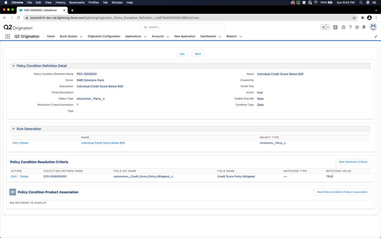Click the Q2 Origination logo
Image resolution: width=381 pixels, height=238 pixels.
point(18,27)
